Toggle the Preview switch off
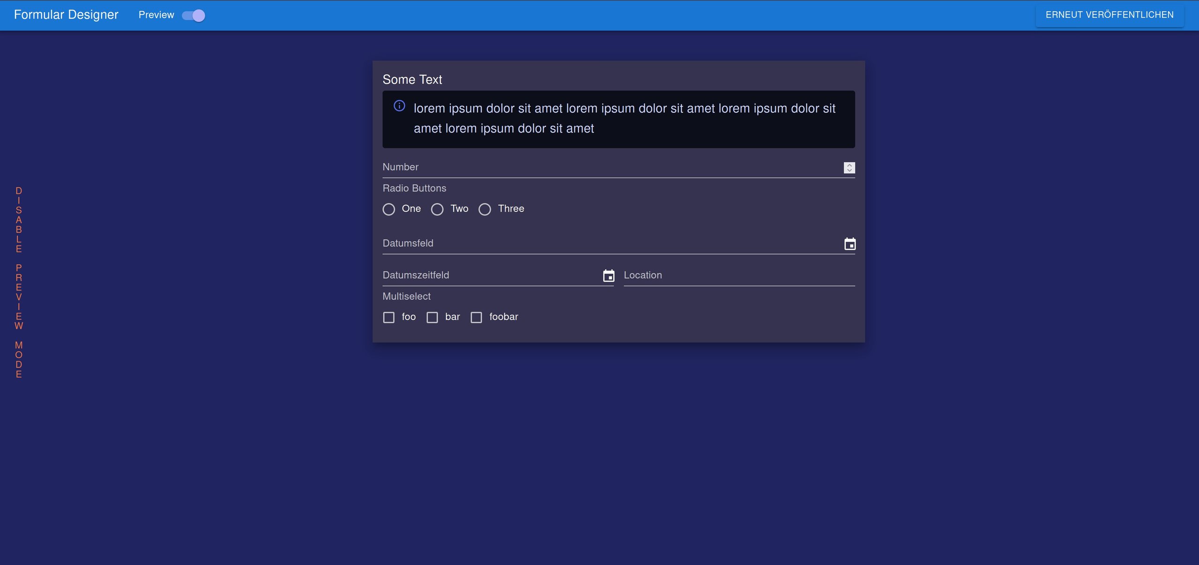1199x565 pixels. (x=194, y=15)
